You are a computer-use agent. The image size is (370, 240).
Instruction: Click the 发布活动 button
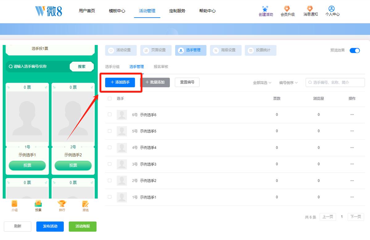pyautogui.click(x=50, y=226)
